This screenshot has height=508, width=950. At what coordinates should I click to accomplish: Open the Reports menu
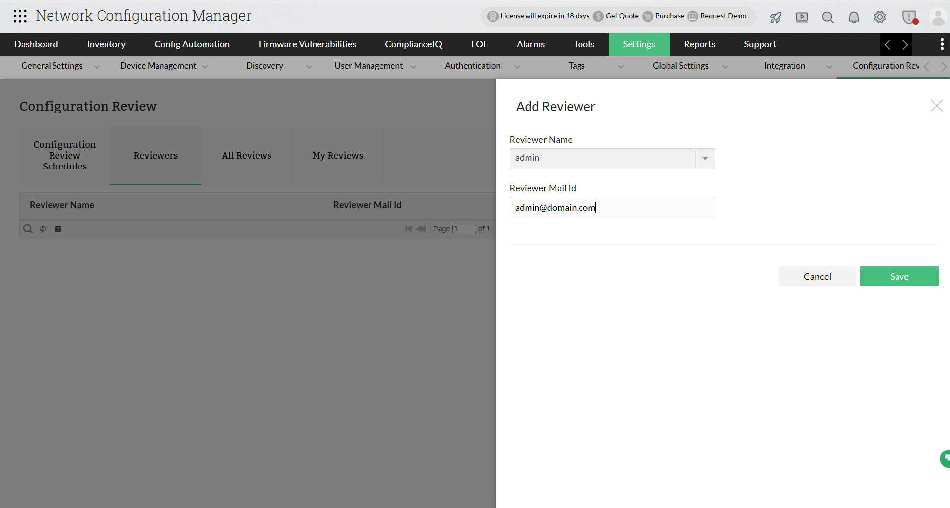point(699,45)
